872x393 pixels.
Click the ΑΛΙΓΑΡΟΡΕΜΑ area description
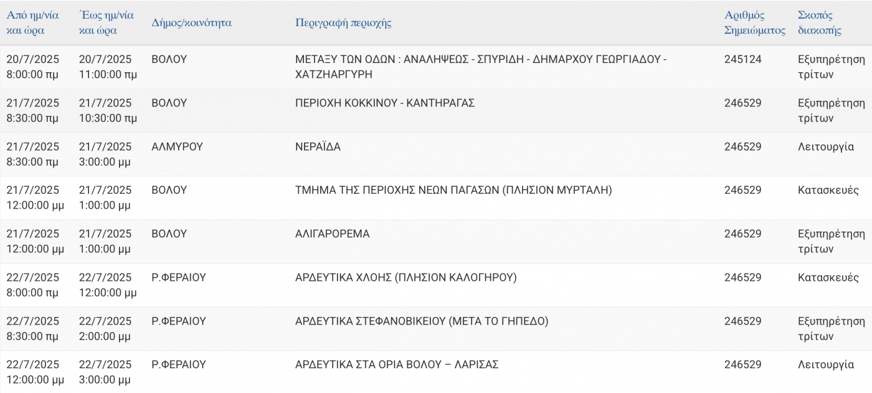(x=332, y=234)
